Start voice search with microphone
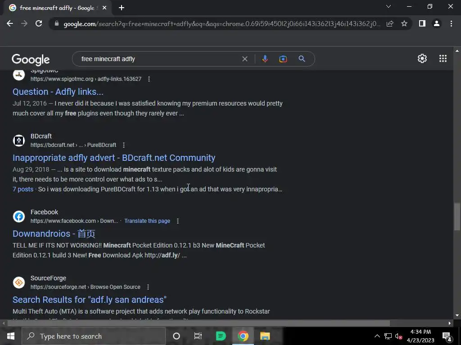This screenshot has height=345, width=461. pos(265,59)
